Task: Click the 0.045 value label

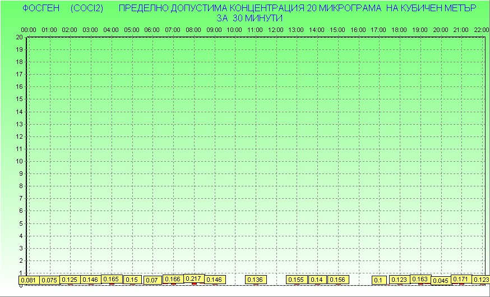Action: pyautogui.click(x=441, y=281)
